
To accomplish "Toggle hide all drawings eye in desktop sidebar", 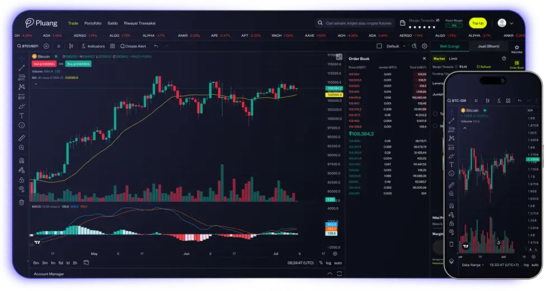I will (22, 189).
